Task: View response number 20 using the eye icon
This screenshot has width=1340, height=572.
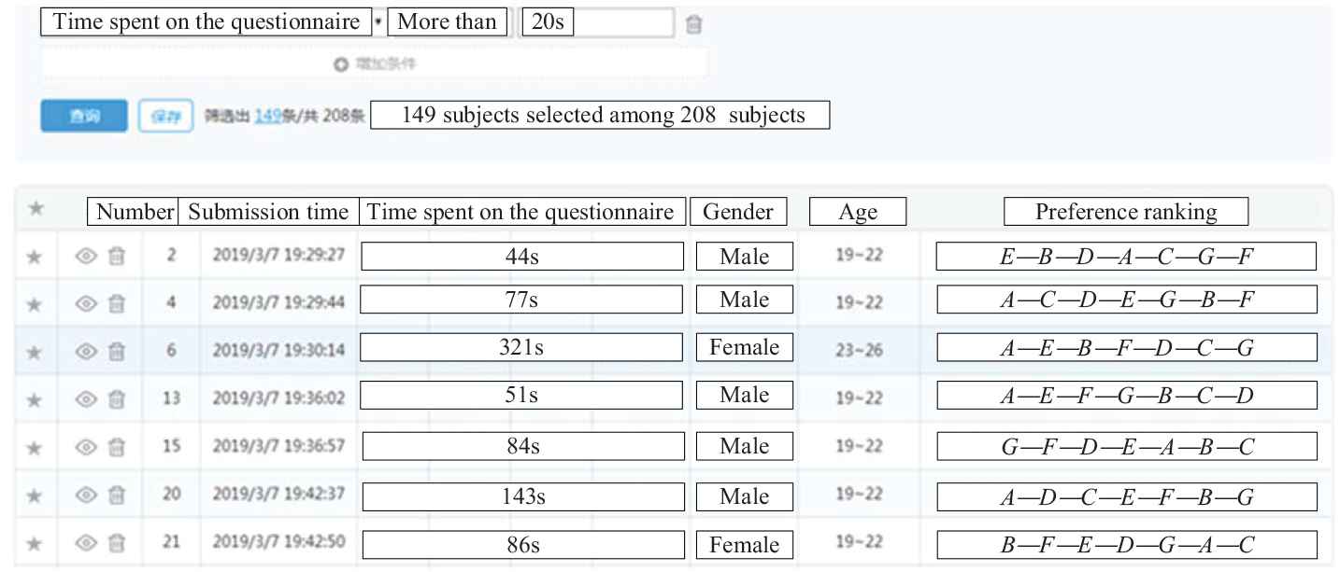Action: [x=85, y=495]
